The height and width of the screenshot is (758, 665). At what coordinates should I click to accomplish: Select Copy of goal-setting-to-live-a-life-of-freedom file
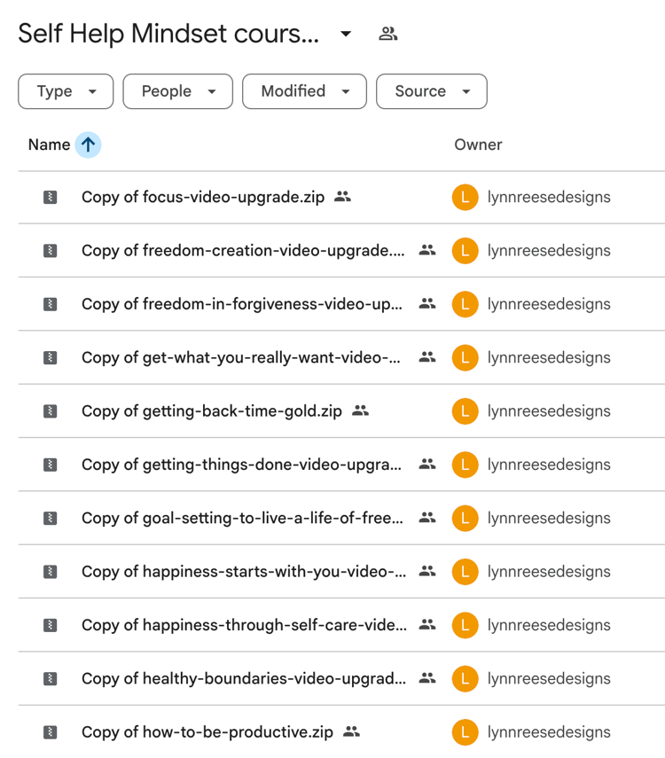[242, 519]
